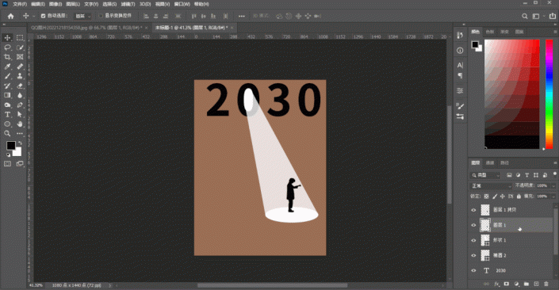Select the Eraser tool
Screen dimensions: 559x290
click(x=20, y=86)
